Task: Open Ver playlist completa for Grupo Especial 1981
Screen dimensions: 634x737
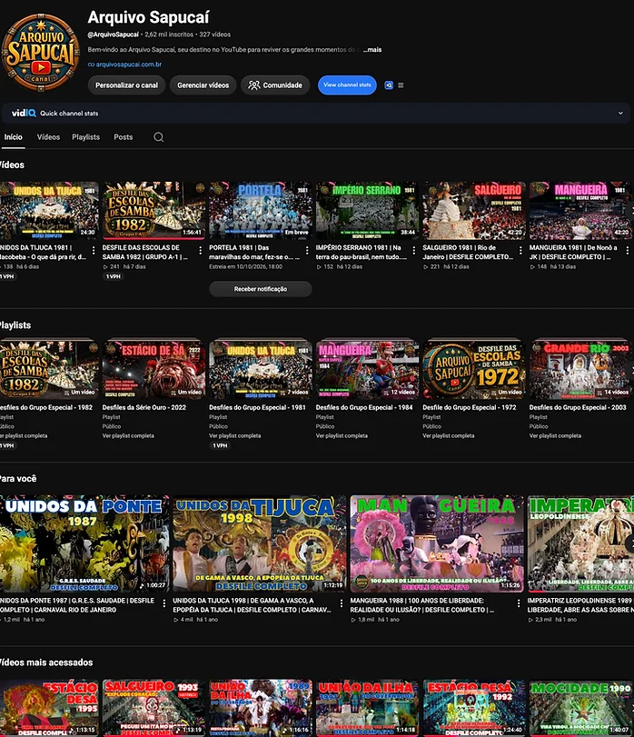Action: [x=235, y=435]
